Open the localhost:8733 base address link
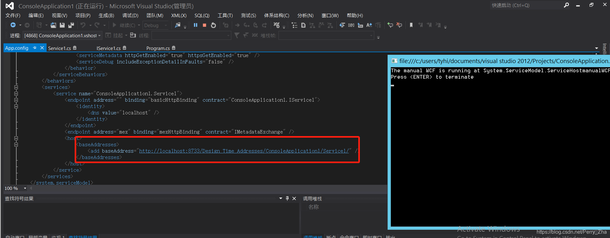Viewport: 610px width, 238px height. click(244, 151)
